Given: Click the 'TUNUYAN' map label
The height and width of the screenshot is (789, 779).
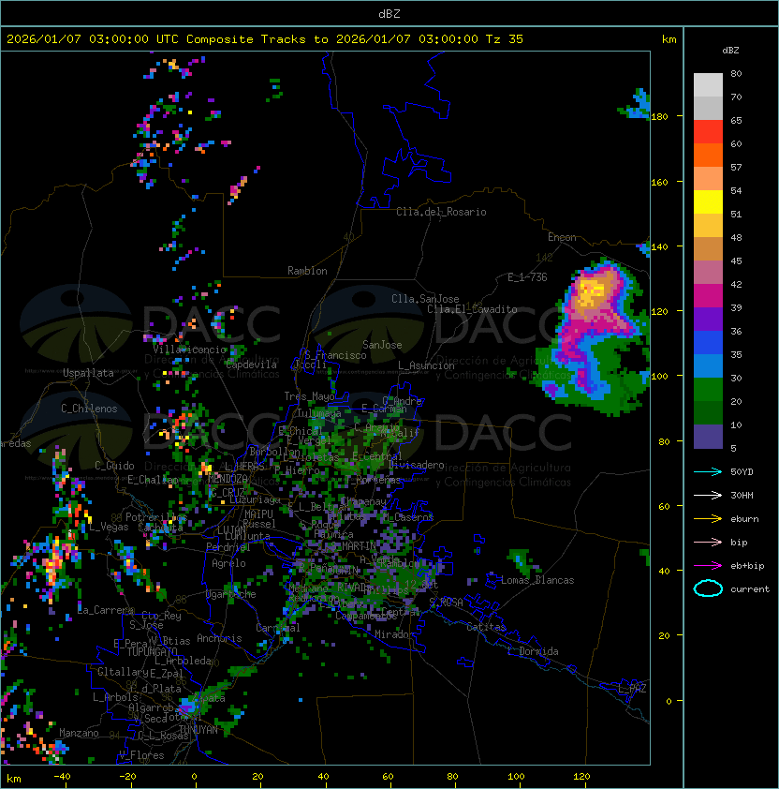Looking at the screenshot, I should pyautogui.click(x=198, y=730).
